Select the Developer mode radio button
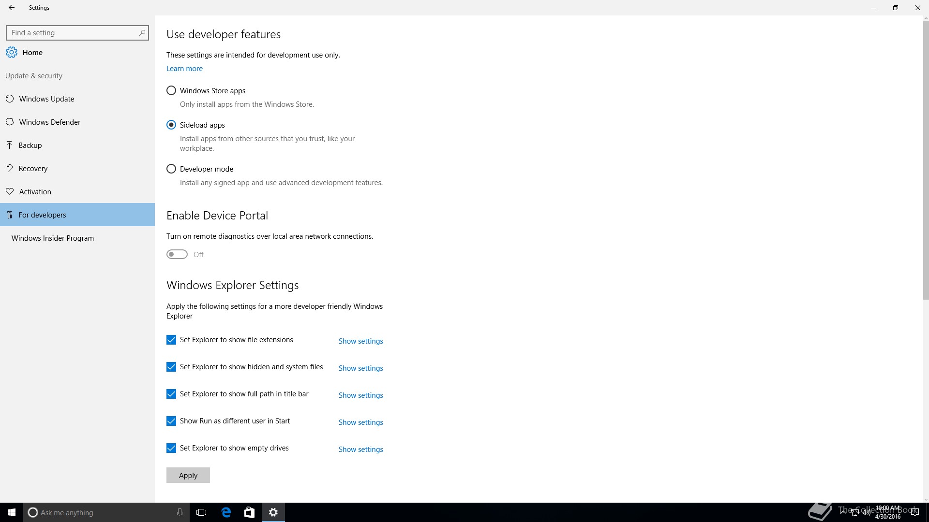The height and width of the screenshot is (522, 929). pyautogui.click(x=171, y=169)
